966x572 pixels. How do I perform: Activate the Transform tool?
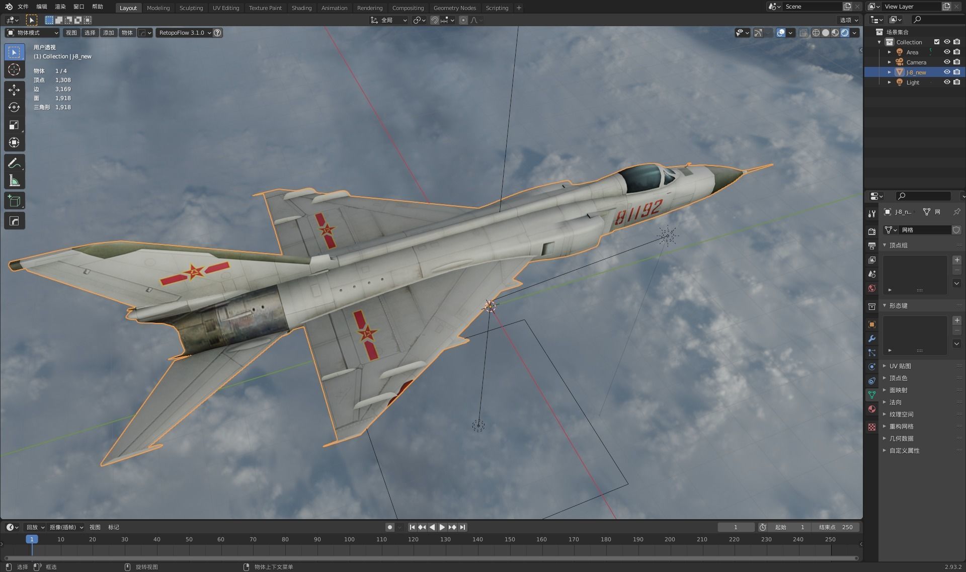click(x=14, y=142)
